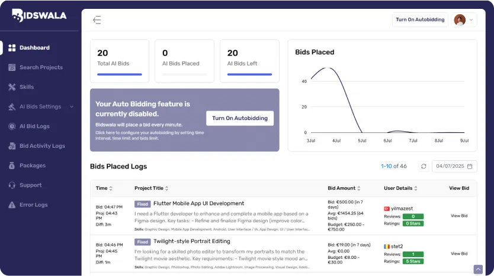Open the user profile avatar dropdown

coord(464,20)
